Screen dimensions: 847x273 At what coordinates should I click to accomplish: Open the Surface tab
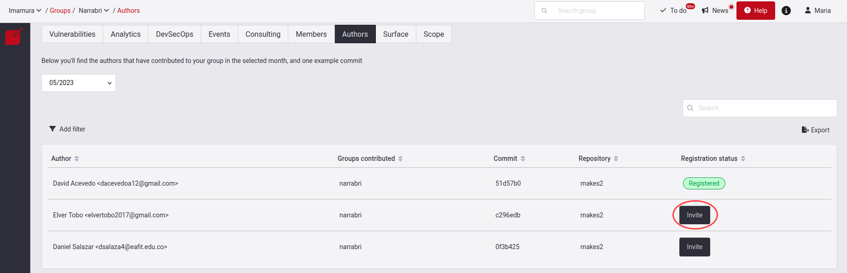[396, 34]
